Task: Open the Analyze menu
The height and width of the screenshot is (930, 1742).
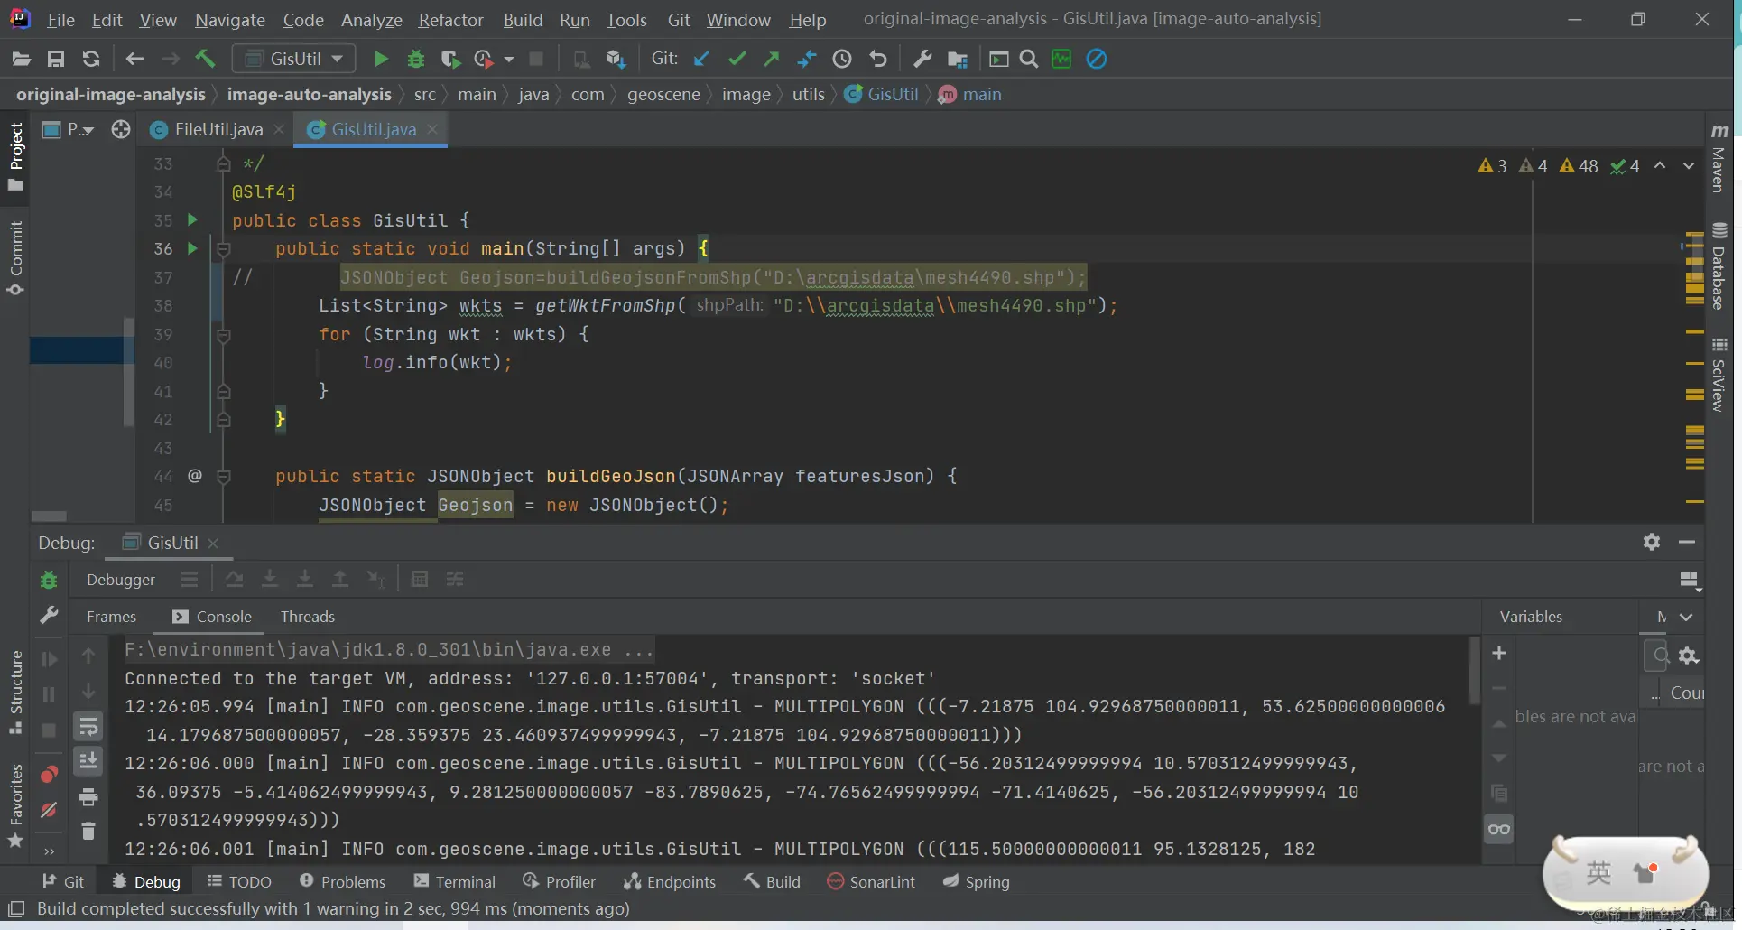Action: click(371, 20)
